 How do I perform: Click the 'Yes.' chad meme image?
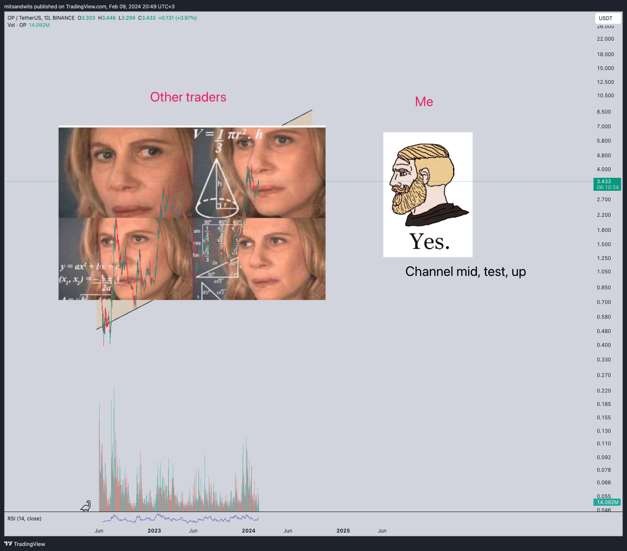click(x=428, y=195)
